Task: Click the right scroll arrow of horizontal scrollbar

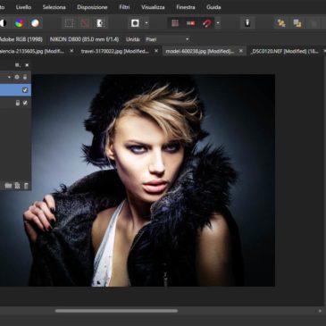Action: click(x=320, y=311)
